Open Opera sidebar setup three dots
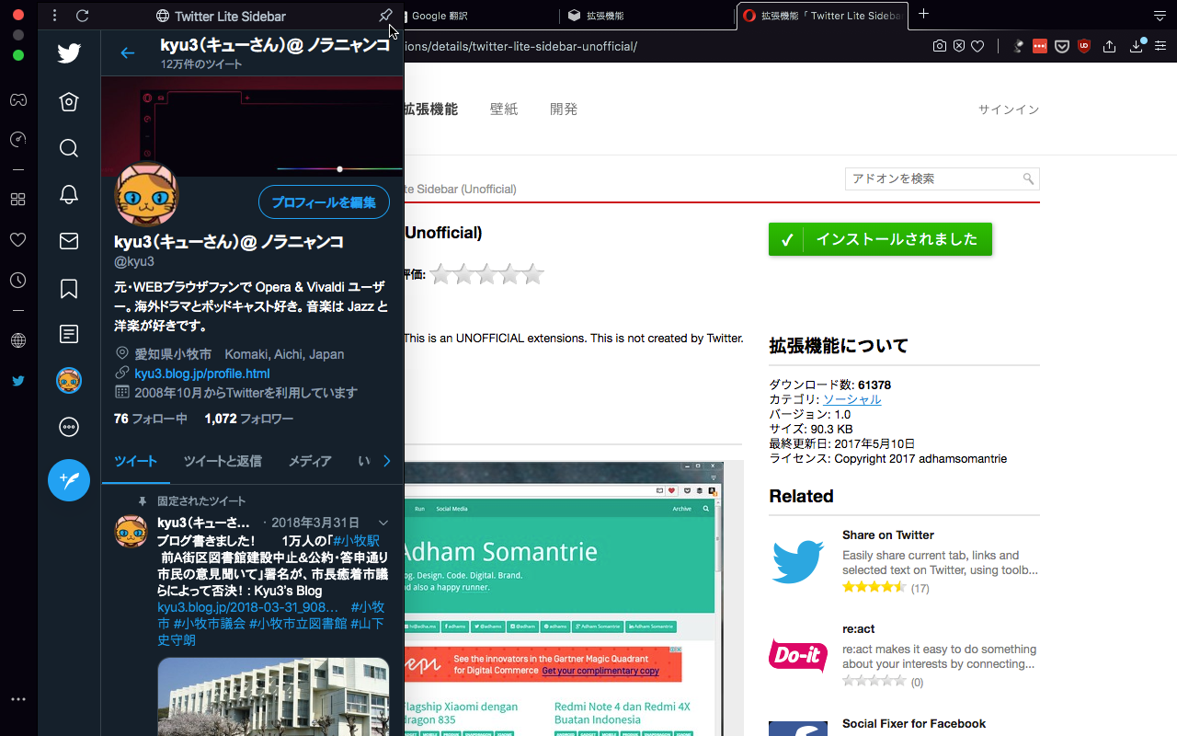The height and width of the screenshot is (736, 1177). pos(17,699)
